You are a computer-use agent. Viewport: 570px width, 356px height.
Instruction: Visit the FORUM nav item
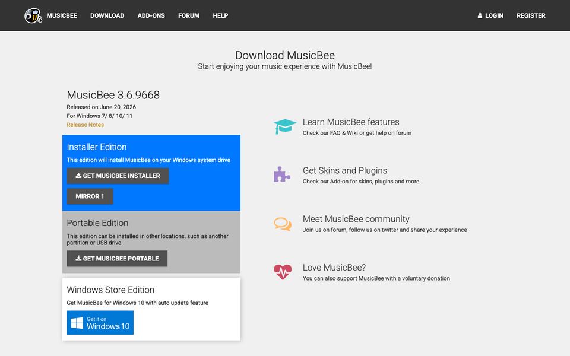pyautogui.click(x=189, y=15)
